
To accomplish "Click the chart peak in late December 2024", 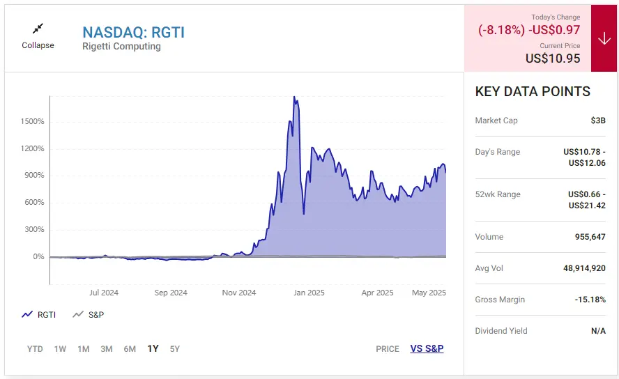I will coord(294,98).
